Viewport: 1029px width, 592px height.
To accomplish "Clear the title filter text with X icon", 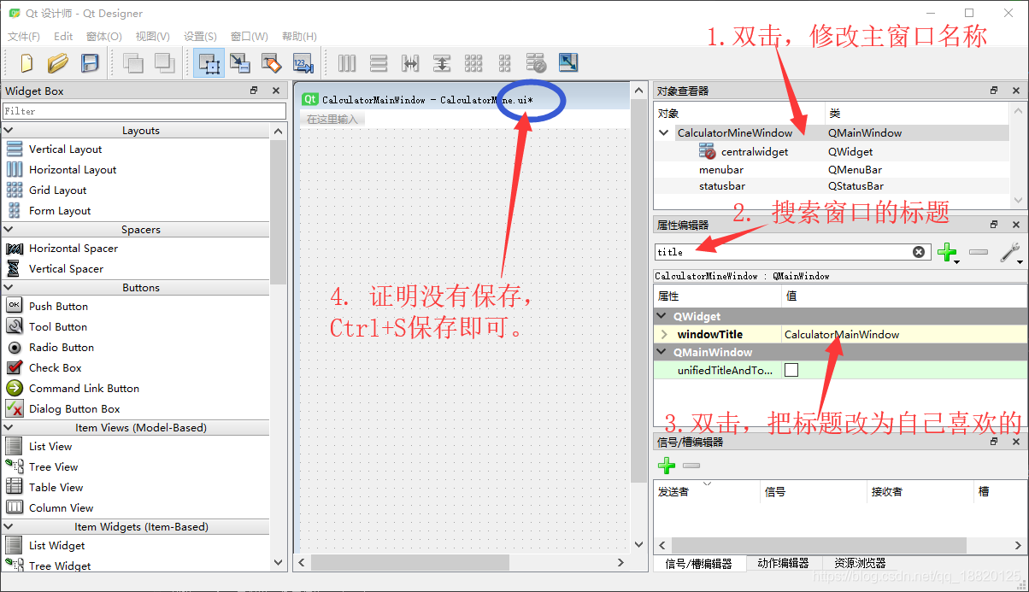I will (919, 252).
